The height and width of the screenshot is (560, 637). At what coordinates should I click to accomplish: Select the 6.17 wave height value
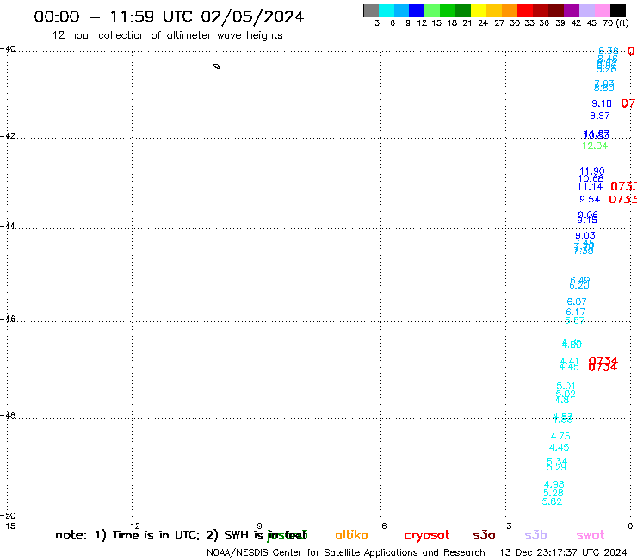[576, 313]
